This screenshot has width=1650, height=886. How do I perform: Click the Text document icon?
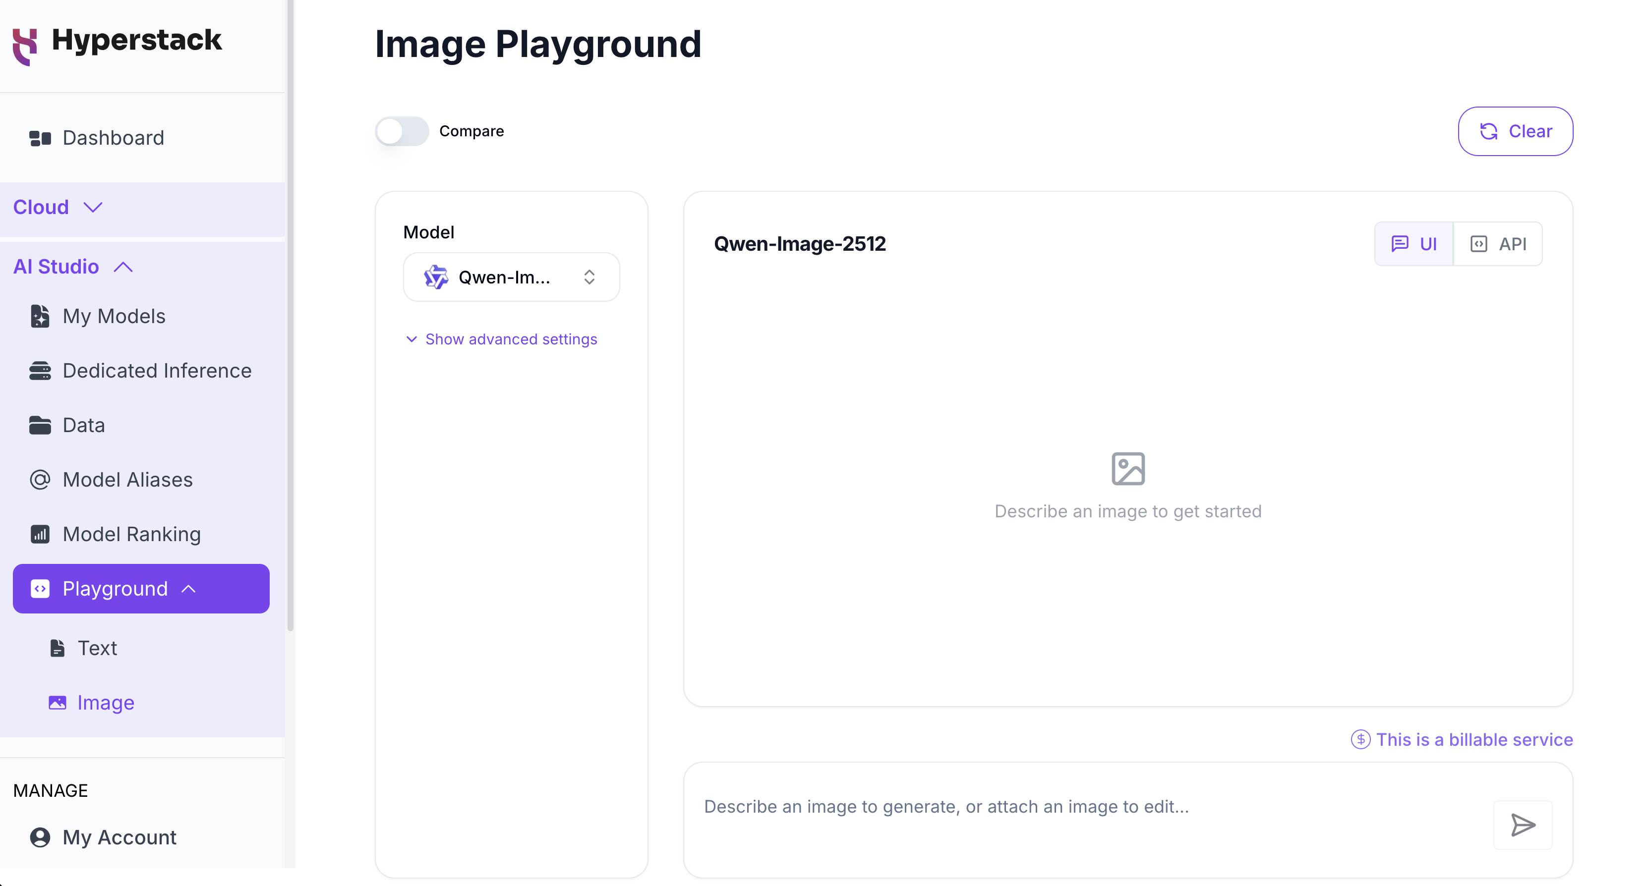point(58,649)
